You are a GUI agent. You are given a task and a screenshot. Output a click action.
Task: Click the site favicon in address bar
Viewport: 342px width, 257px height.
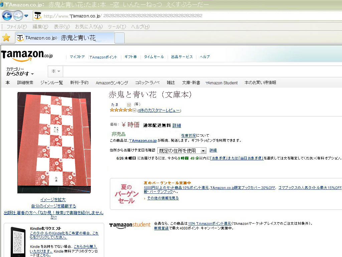(x=38, y=16)
